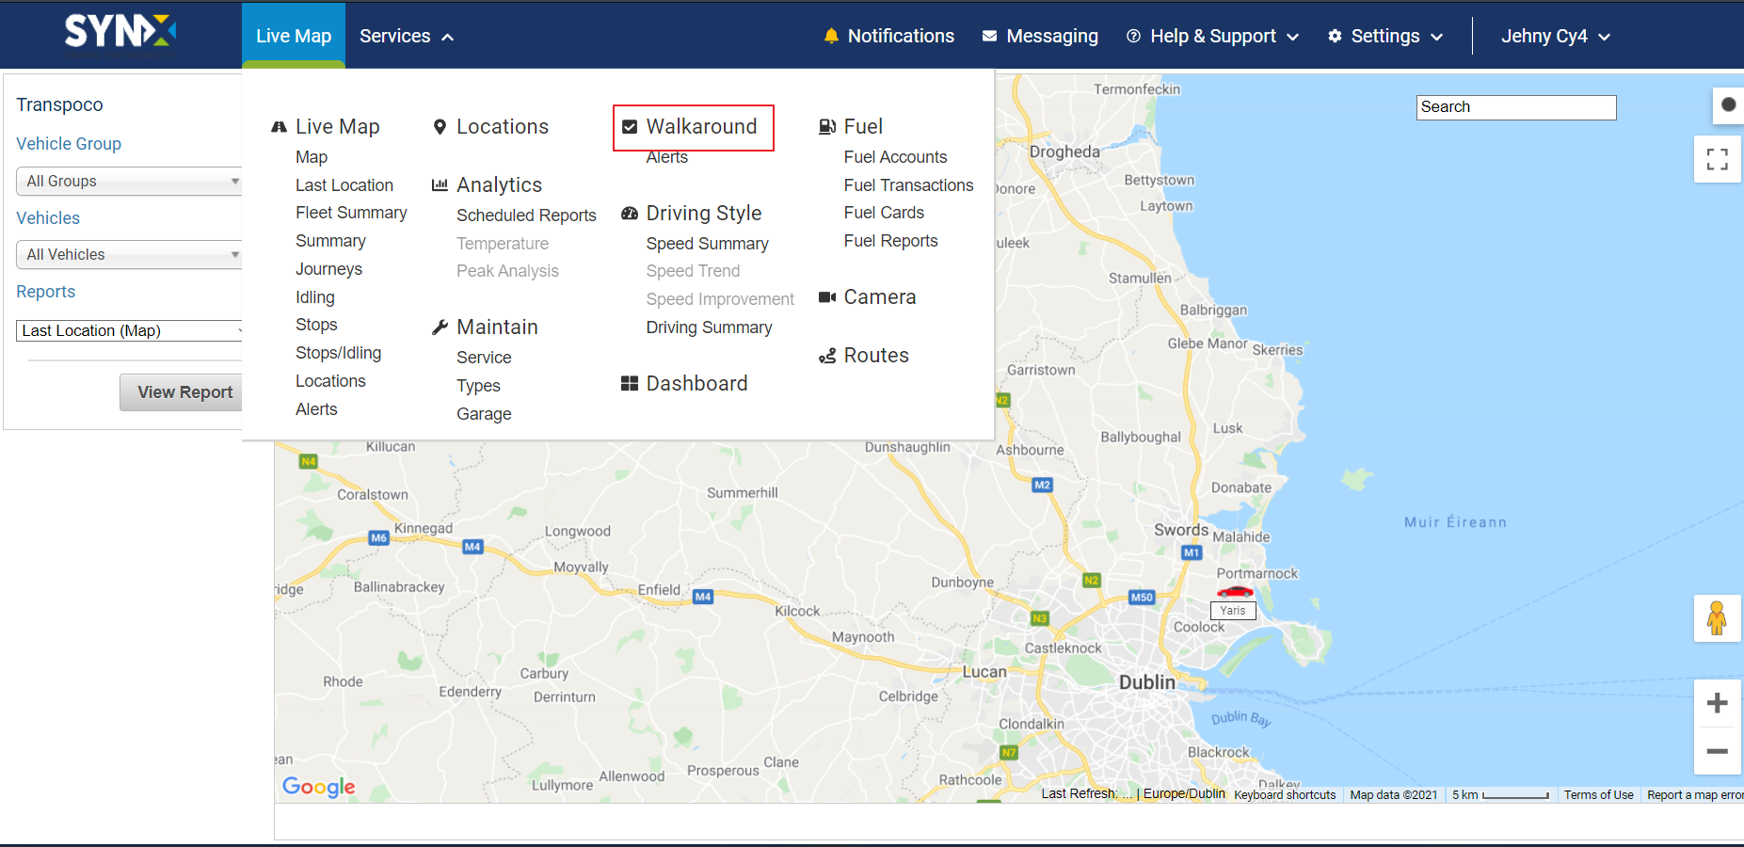
Task: Click Live Map Locations entry
Action: point(330,381)
